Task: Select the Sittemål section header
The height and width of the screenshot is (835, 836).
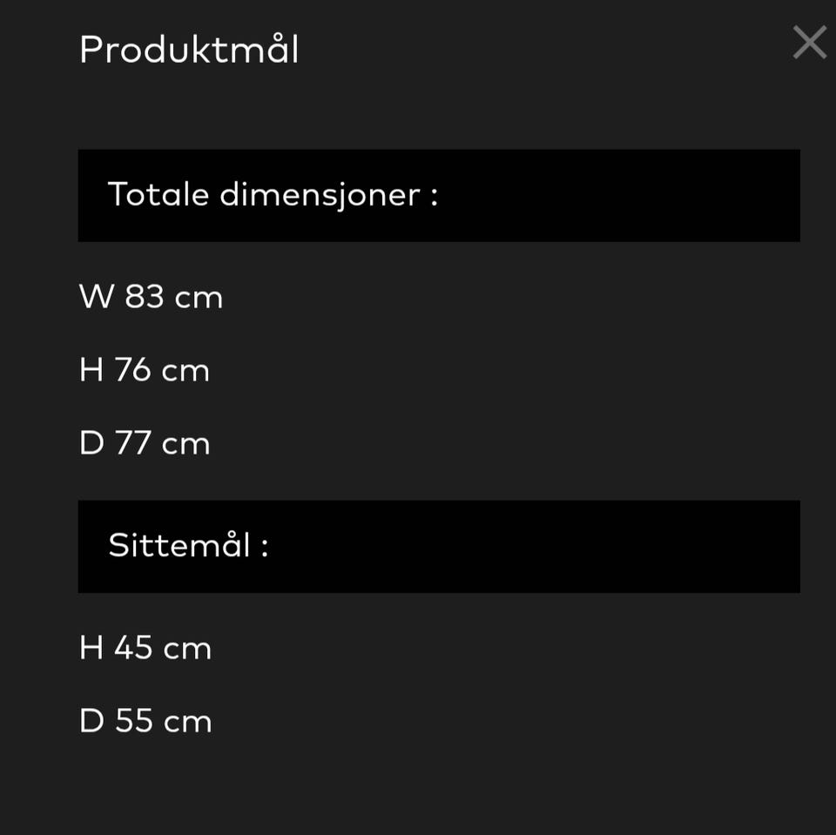Action: [439, 547]
